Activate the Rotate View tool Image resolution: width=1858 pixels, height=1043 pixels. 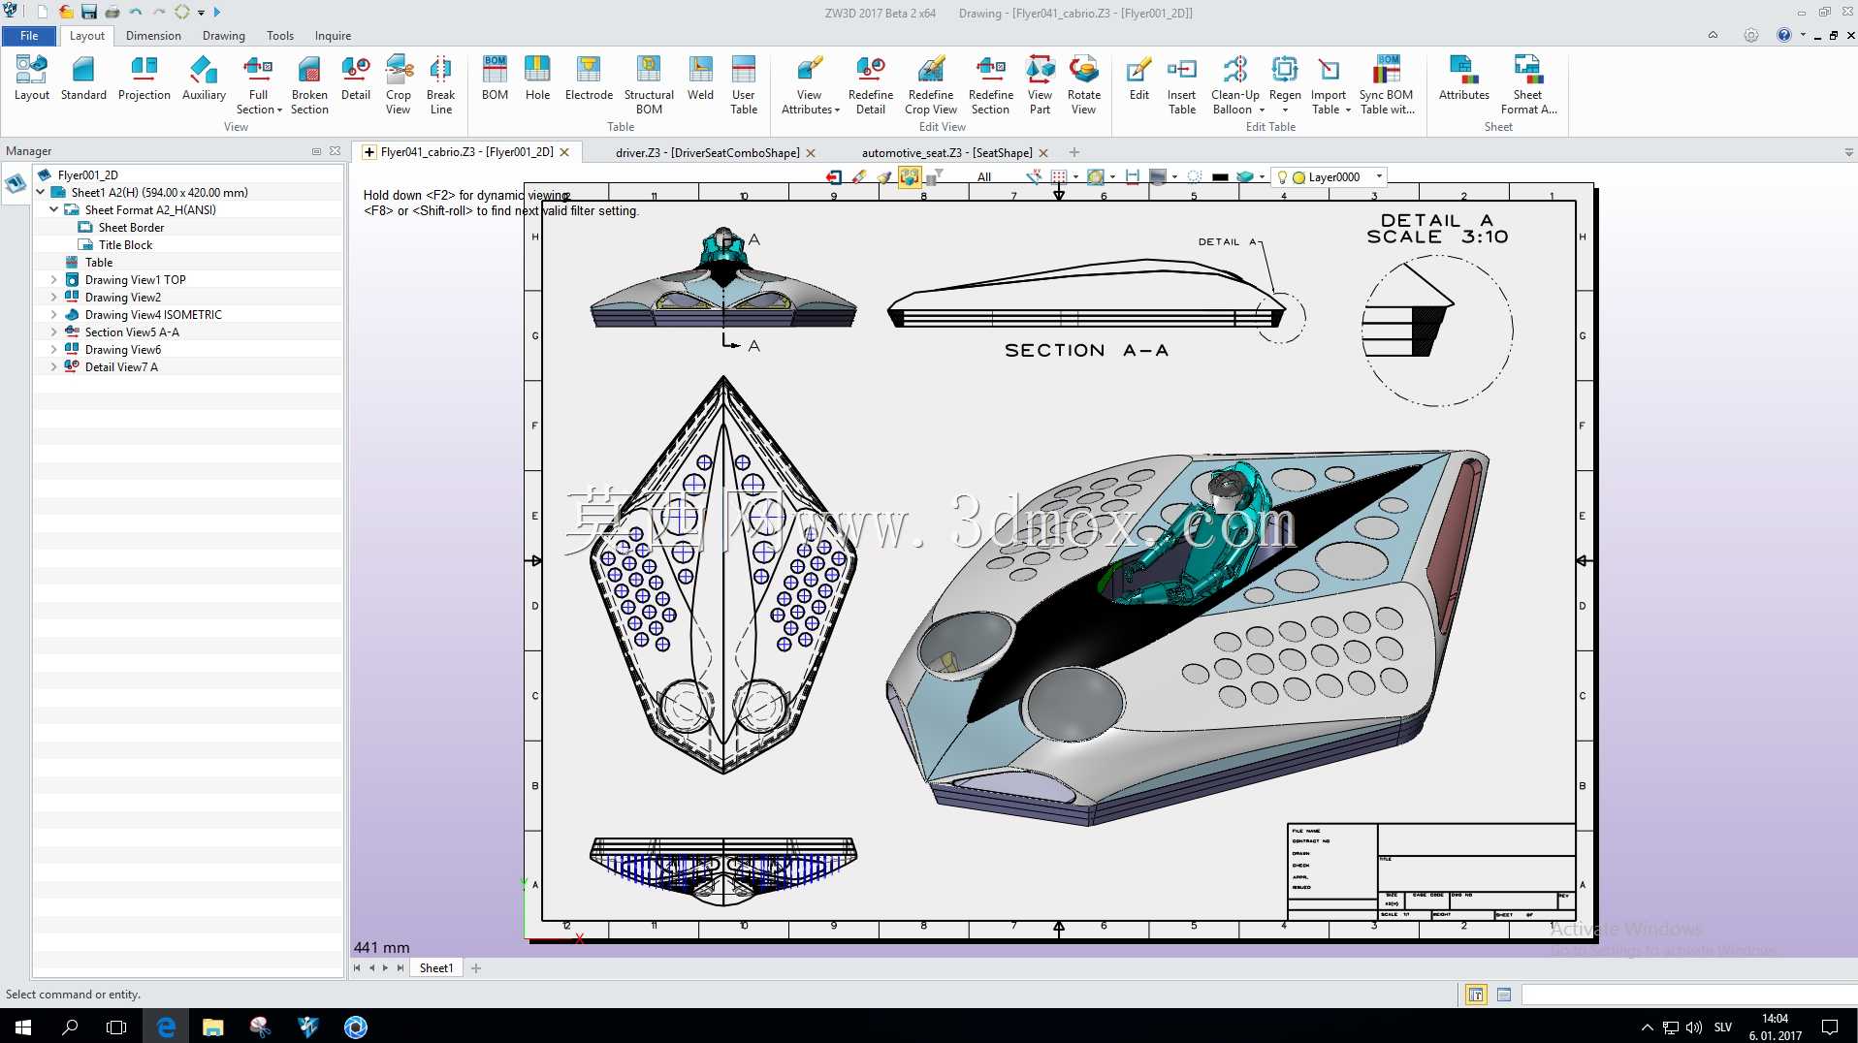click(1083, 85)
